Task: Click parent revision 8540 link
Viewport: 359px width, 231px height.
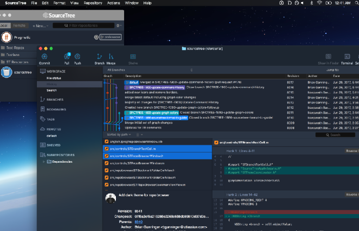Action: coord(138,222)
